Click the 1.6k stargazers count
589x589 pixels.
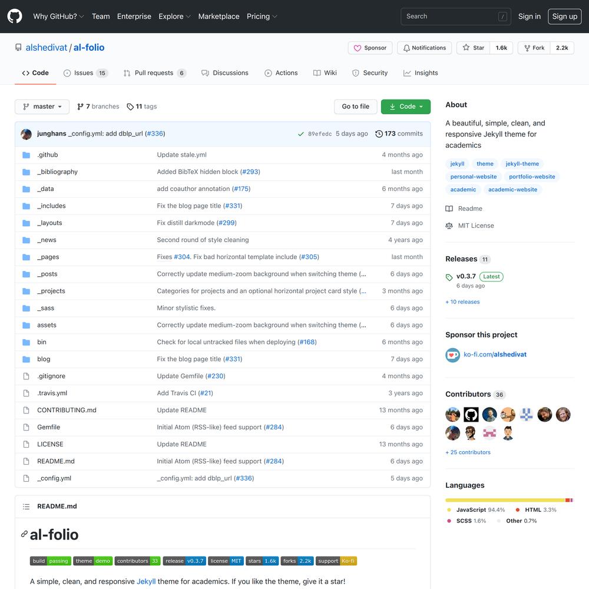click(501, 48)
